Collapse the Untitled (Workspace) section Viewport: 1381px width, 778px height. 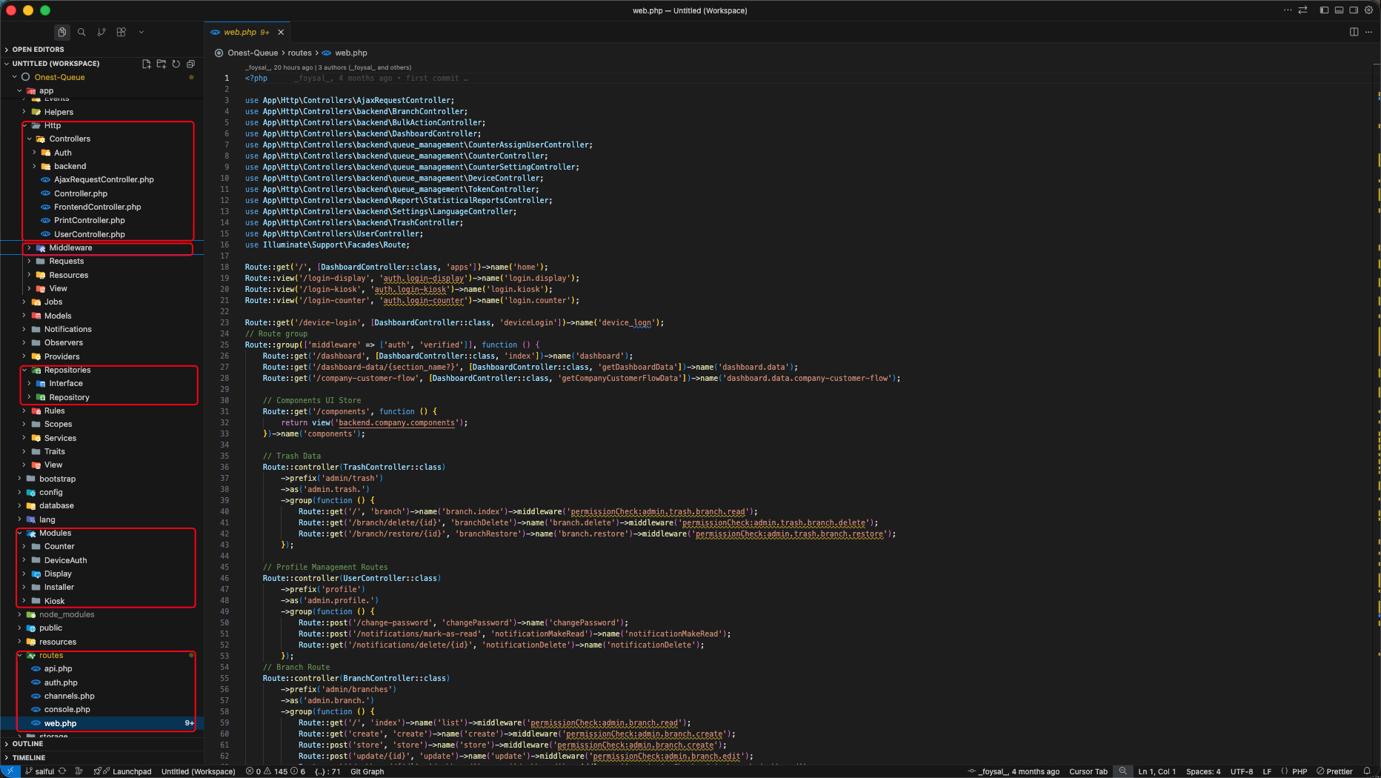(56, 64)
